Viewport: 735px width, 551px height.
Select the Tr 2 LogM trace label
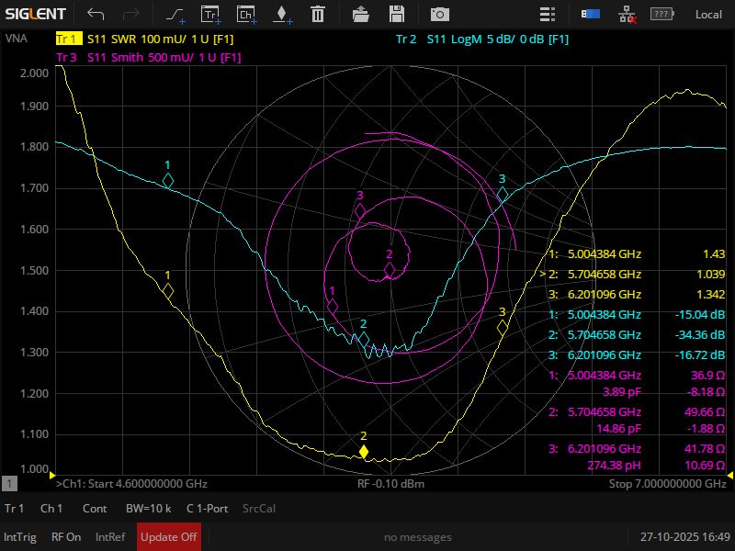click(481, 39)
